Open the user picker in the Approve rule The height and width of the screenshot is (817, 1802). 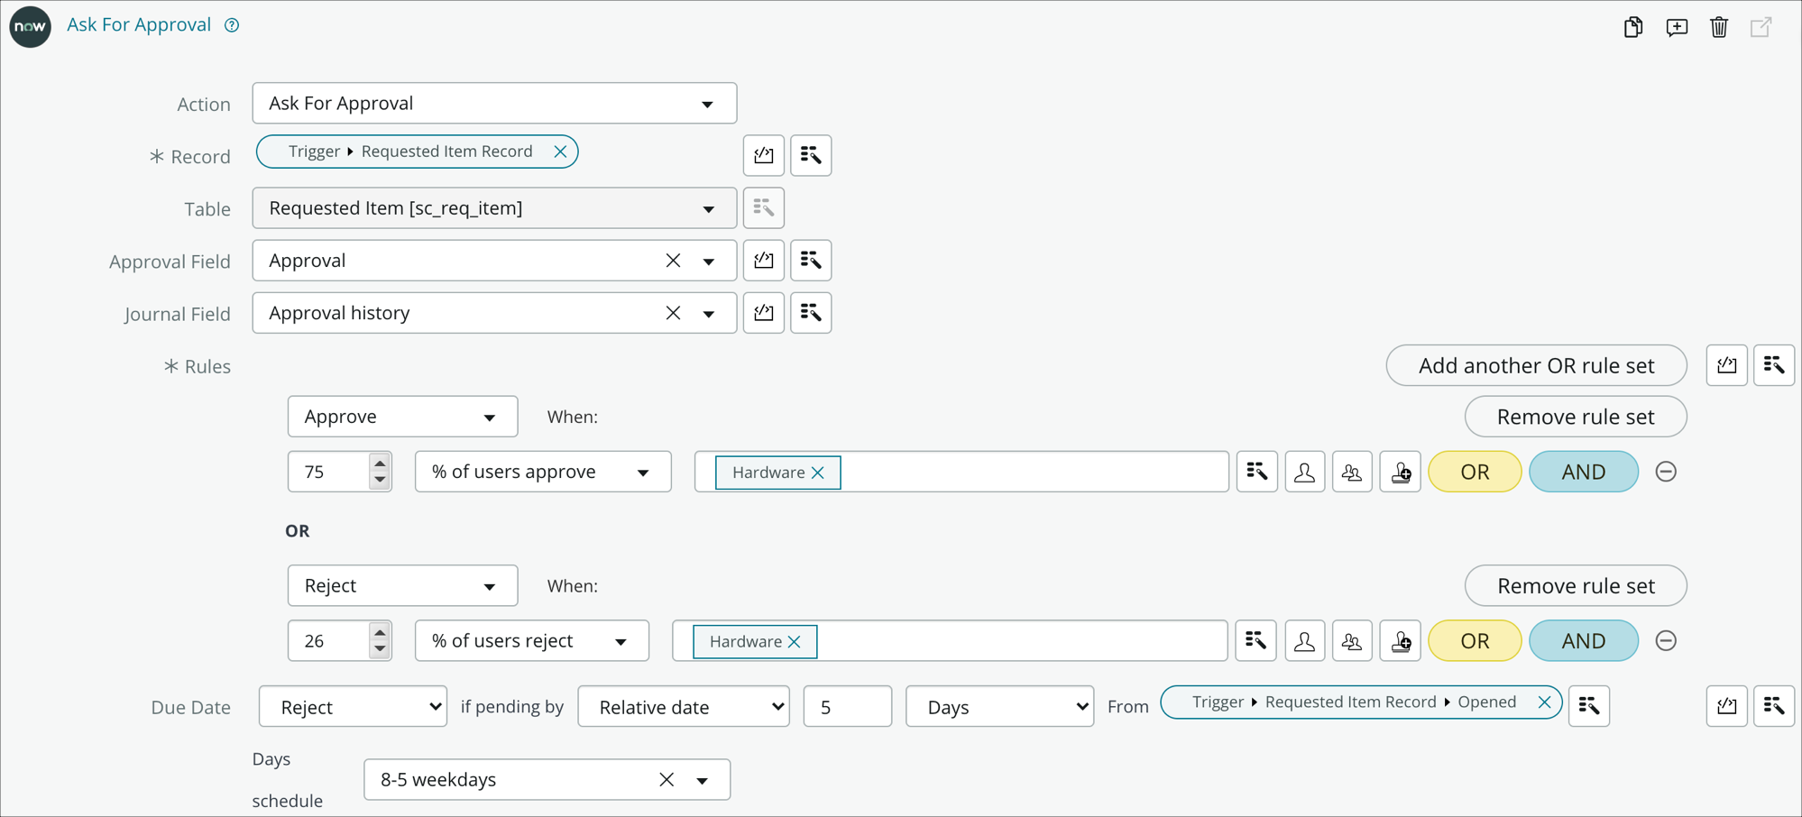click(x=1304, y=472)
